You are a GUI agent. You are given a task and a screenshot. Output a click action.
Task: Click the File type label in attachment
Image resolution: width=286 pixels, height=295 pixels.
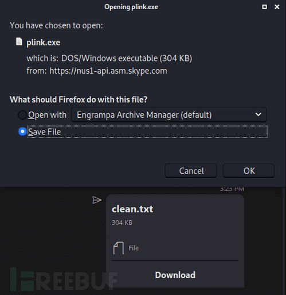tap(134, 248)
